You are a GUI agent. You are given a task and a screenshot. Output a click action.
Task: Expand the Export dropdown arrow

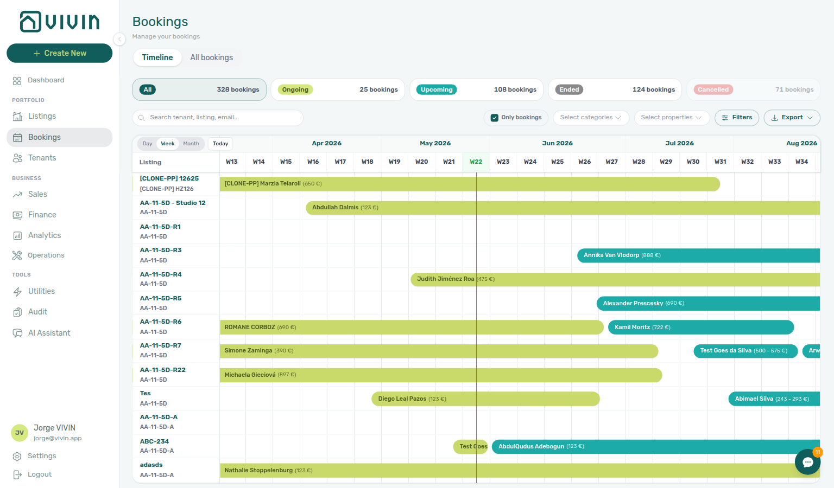(x=810, y=118)
